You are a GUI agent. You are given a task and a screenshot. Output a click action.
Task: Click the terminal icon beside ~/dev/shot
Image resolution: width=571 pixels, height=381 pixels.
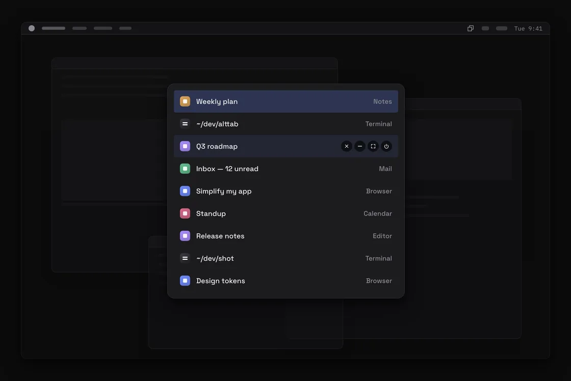(185, 258)
